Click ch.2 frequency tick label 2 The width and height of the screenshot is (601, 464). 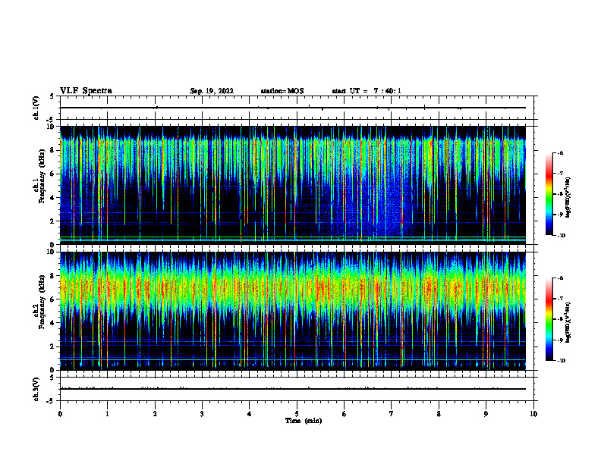pyautogui.click(x=52, y=346)
